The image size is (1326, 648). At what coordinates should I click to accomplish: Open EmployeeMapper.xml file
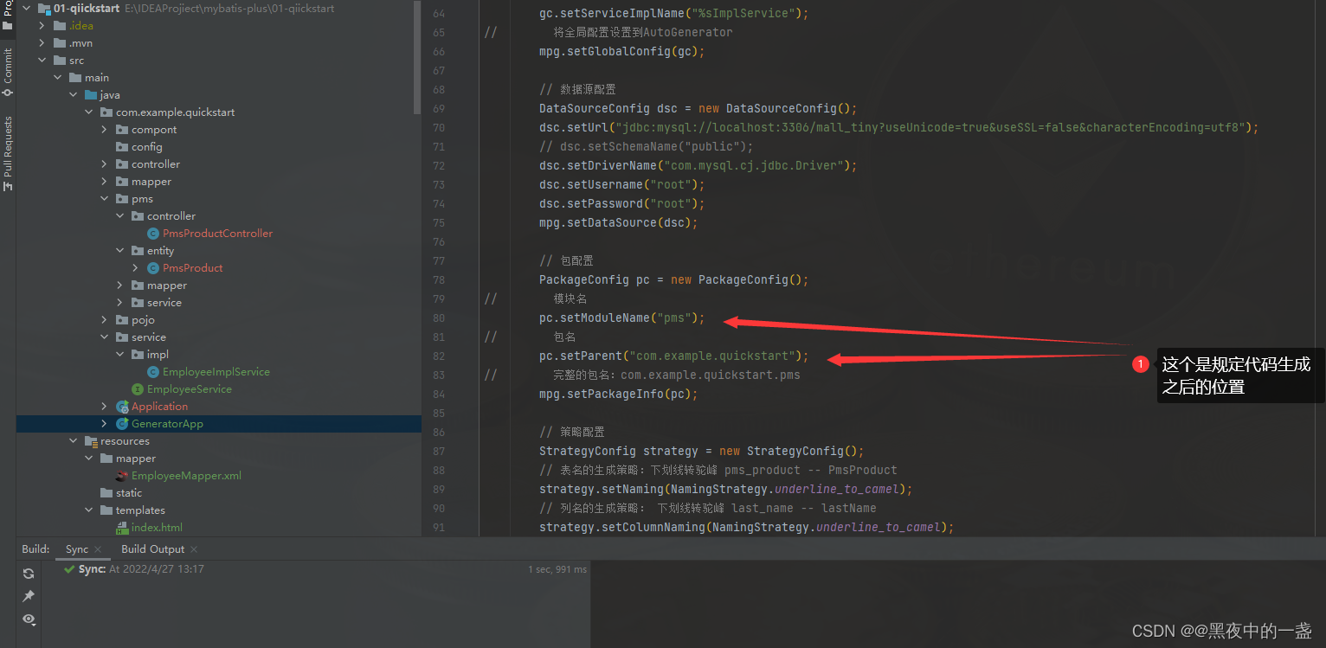[x=186, y=475]
